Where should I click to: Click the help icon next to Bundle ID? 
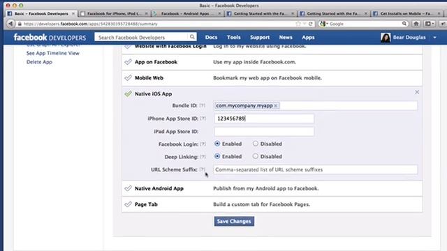click(202, 105)
